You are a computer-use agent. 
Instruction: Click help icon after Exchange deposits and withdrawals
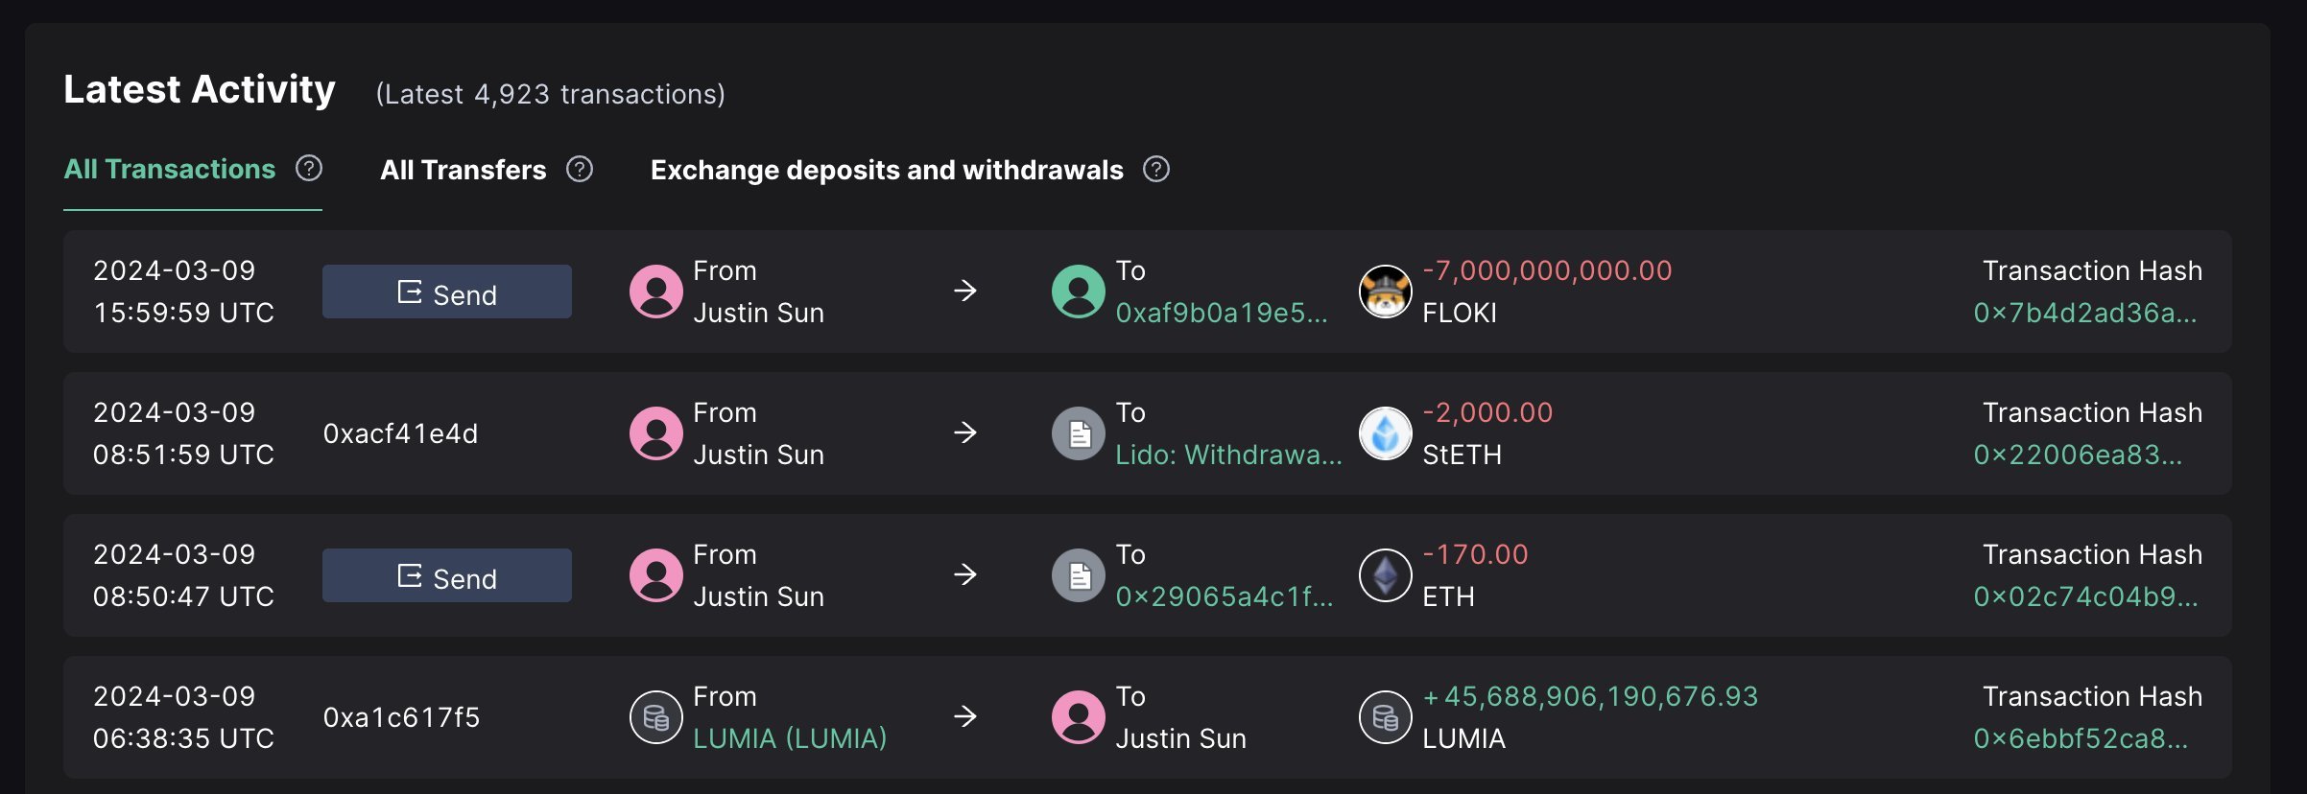coord(1156,170)
